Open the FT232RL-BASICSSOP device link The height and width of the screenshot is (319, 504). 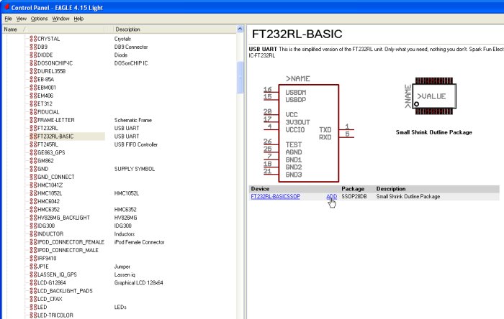tap(276, 196)
